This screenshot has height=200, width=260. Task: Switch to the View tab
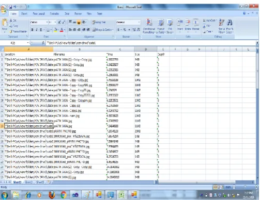pos(89,13)
